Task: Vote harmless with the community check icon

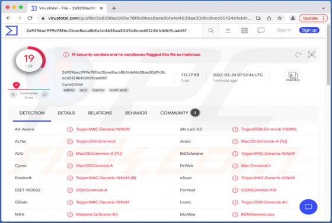Action: pyautogui.click(x=44, y=94)
